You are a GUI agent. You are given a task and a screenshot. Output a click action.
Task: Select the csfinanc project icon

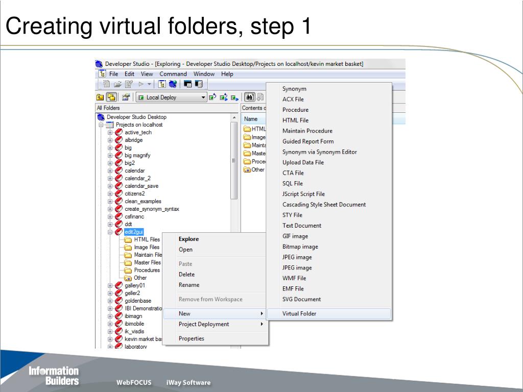coord(118,216)
